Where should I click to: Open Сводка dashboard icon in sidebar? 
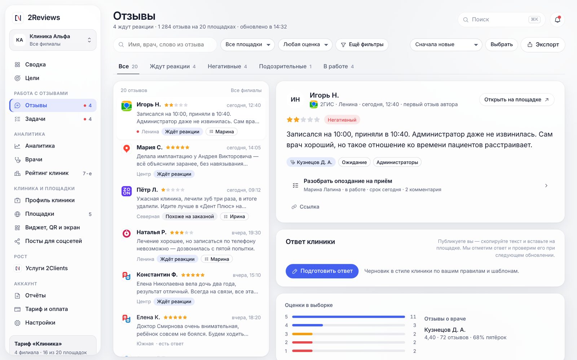pyautogui.click(x=17, y=64)
